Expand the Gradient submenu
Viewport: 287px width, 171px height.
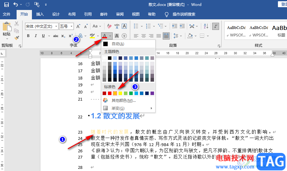128,108
